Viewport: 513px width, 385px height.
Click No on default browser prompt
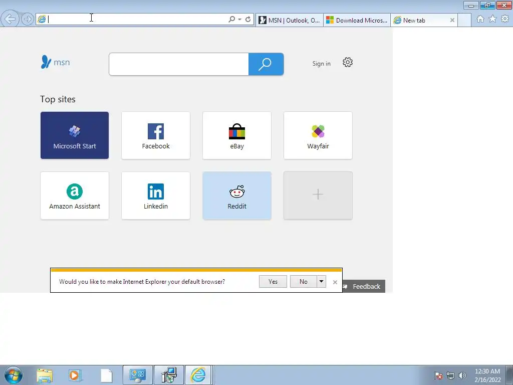click(303, 282)
